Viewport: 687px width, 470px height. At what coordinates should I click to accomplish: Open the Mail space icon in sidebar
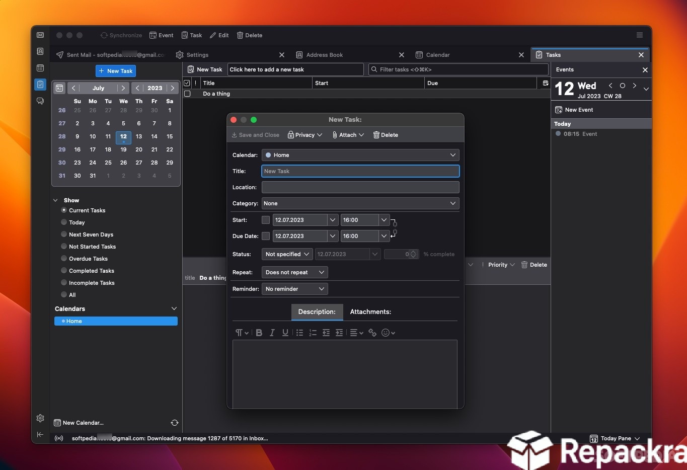(40, 35)
